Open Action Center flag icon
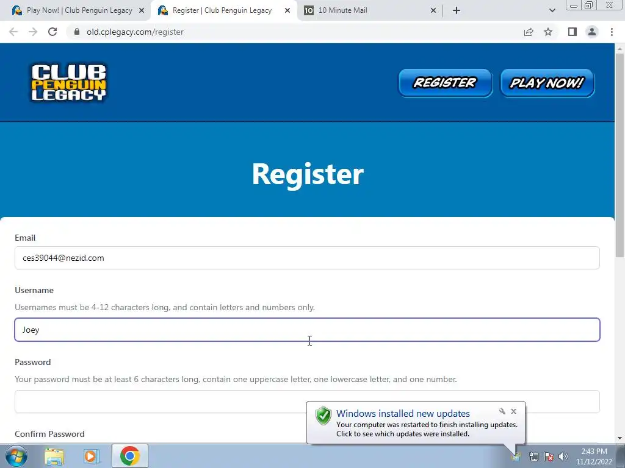625x468 pixels. 549,456
